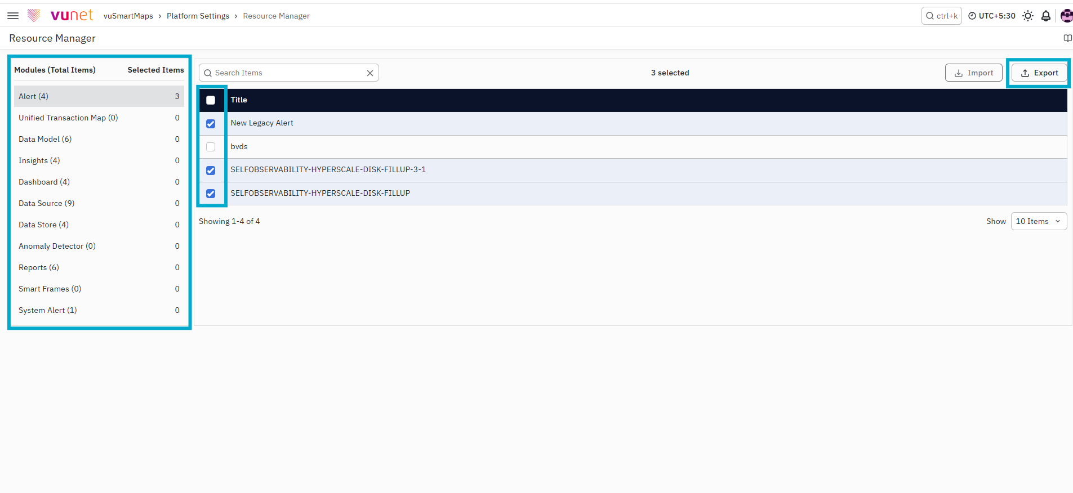
Task: Select Dashboard (4) module
Action: (99, 182)
